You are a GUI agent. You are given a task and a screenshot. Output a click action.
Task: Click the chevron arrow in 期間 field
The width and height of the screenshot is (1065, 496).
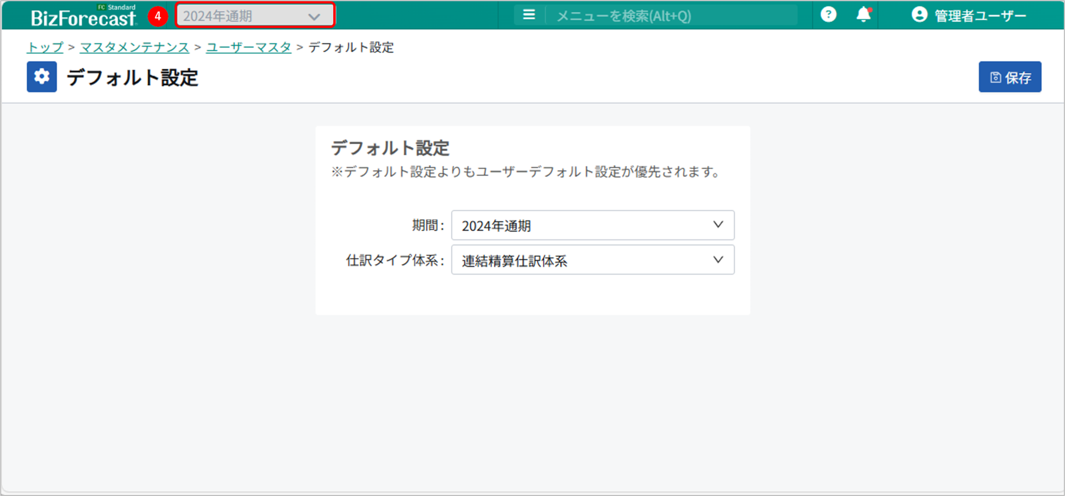tap(718, 225)
